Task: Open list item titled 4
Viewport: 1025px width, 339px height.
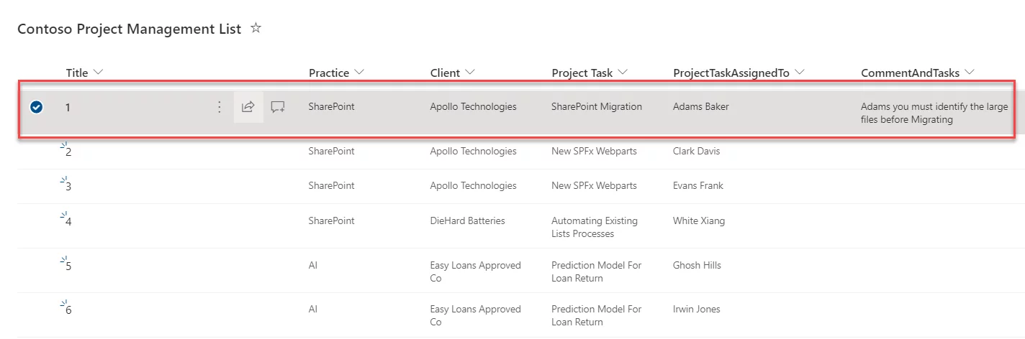Action: coord(68,222)
